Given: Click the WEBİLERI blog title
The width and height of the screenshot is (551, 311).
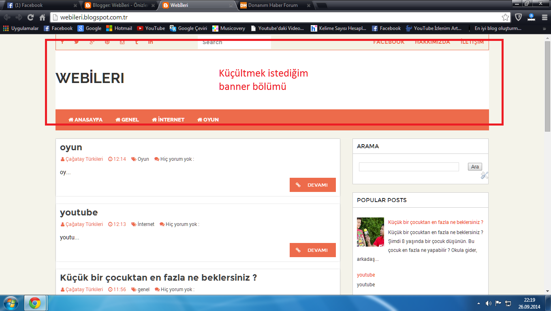Looking at the screenshot, I should coord(90,78).
